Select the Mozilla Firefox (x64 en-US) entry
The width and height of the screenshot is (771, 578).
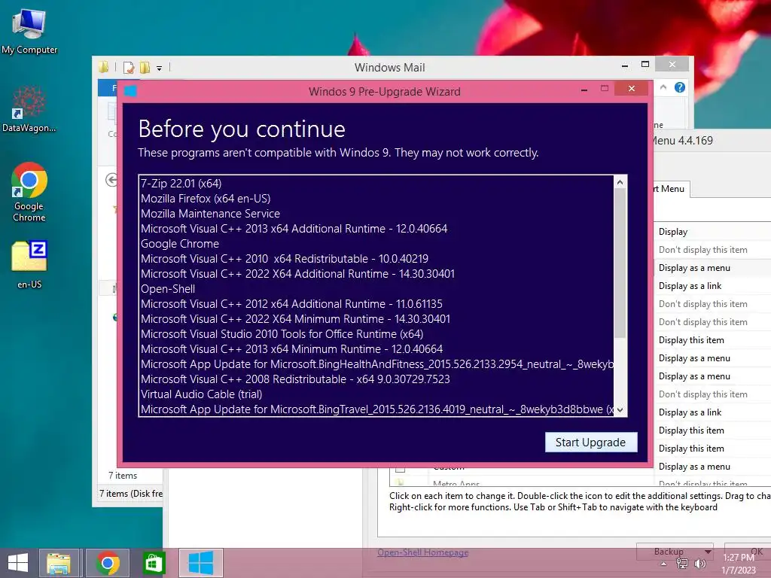(377, 199)
